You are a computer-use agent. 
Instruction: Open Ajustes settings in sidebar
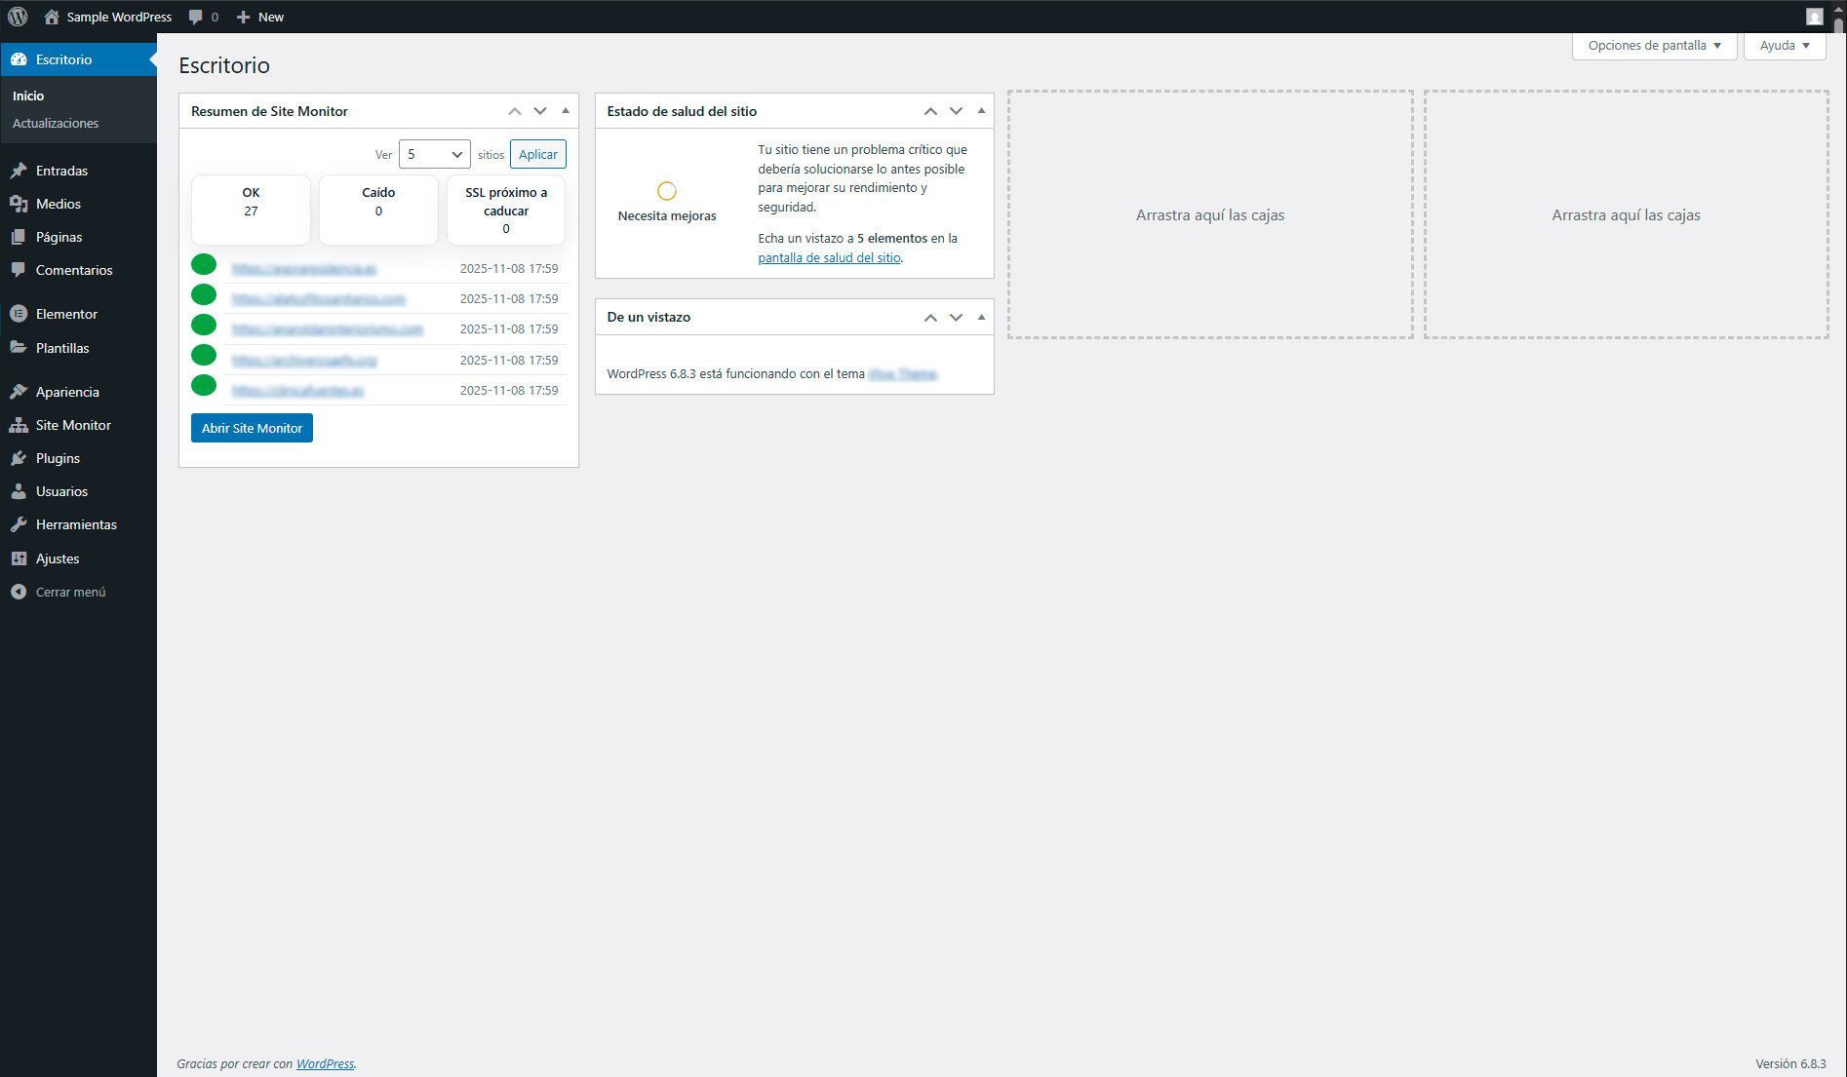point(58,558)
